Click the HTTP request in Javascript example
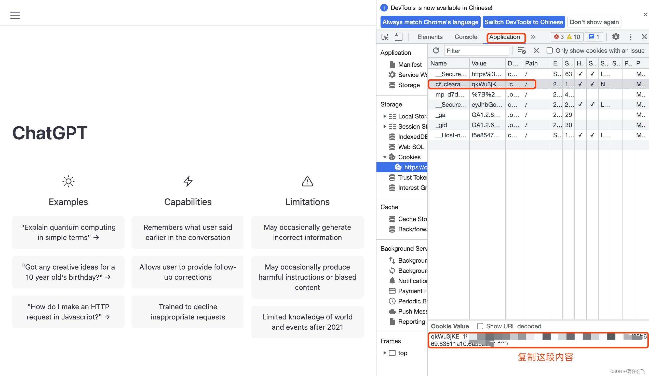The height and width of the screenshot is (376, 649). 68,312
